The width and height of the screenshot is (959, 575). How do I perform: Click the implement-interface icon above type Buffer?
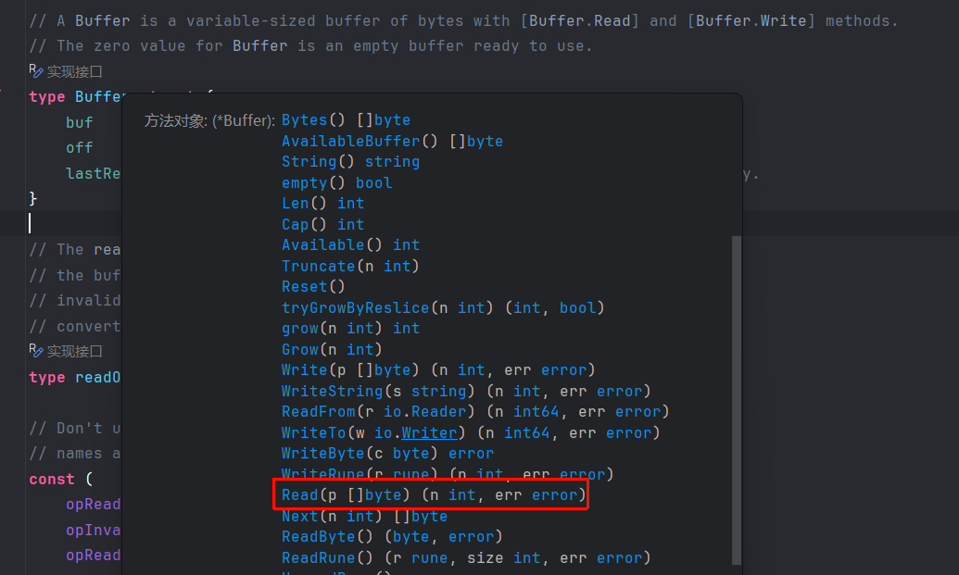tap(35, 70)
